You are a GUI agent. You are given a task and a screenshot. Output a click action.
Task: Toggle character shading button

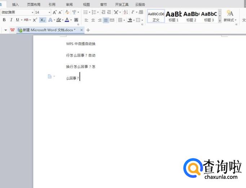pos(76,20)
